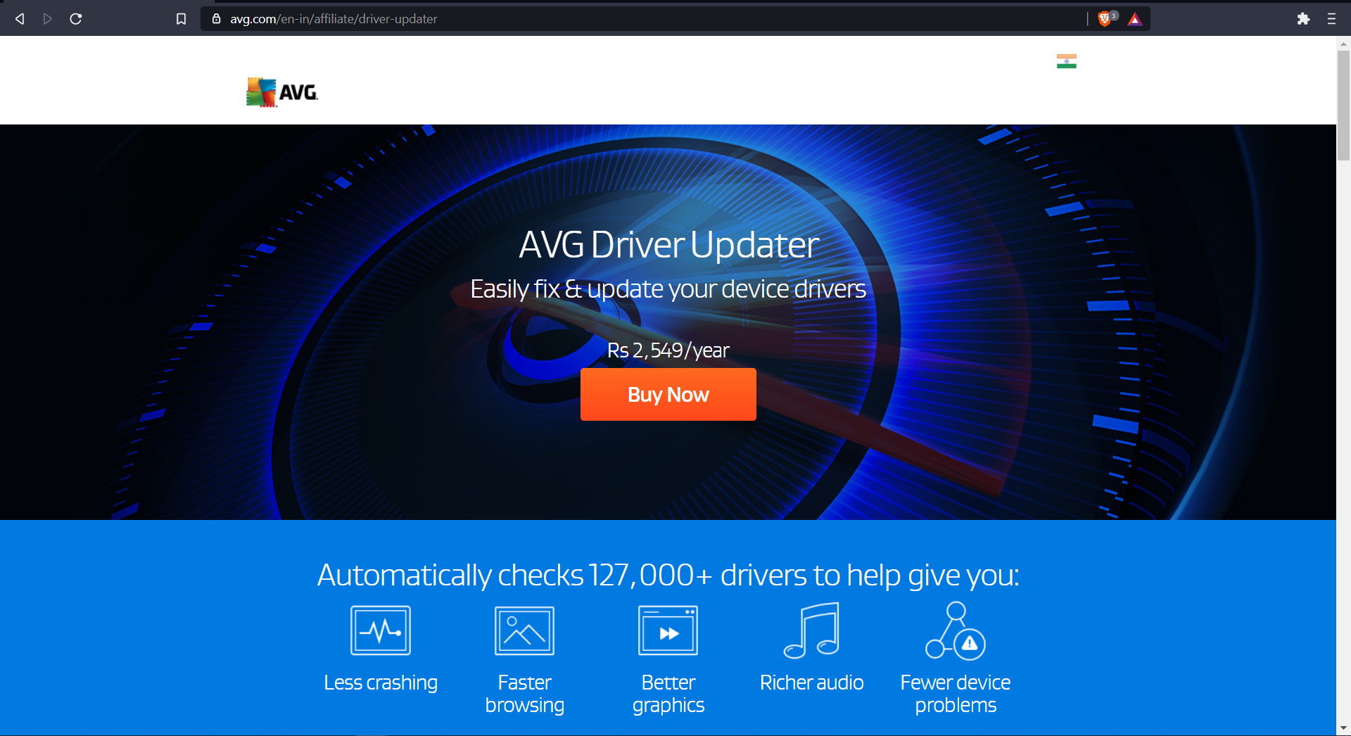Reload the page with the refresh icon
The image size is (1351, 736).
[x=76, y=19]
